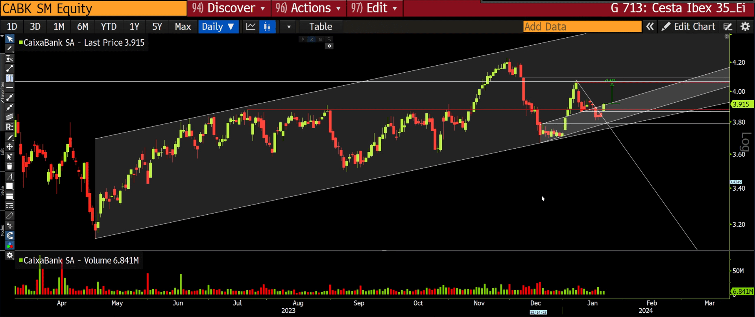
Task: Toggle the dotted freehand mode
Action: pyautogui.click(x=10, y=216)
